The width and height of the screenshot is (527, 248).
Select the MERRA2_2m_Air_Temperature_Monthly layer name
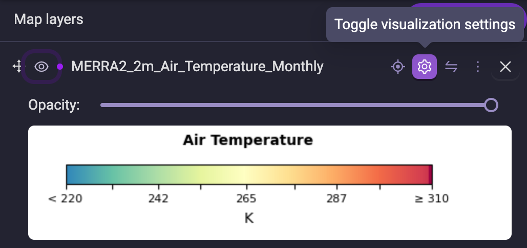coord(197,67)
